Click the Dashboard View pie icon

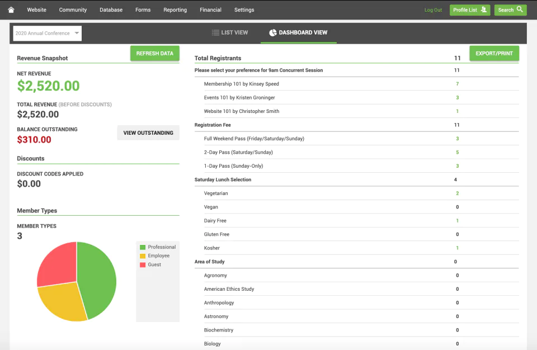pyautogui.click(x=273, y=33)
